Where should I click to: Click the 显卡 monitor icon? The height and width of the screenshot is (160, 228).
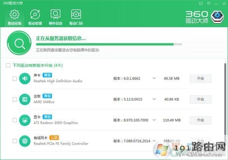point(25,120)
